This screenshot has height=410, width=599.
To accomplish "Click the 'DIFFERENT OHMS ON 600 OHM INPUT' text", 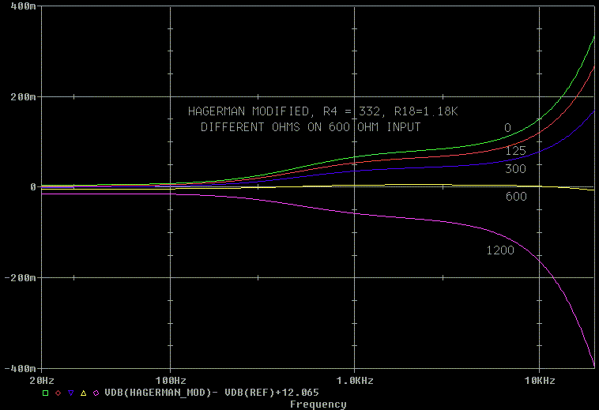I will pos(310,126).
